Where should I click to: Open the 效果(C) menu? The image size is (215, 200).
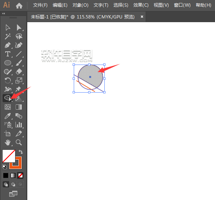(141, 5)
